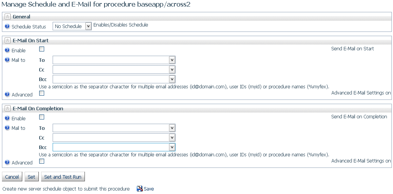Viewport: 393px width, 194px height.
Task: Click the Set and Test Run button
Action: coord(63,177)
